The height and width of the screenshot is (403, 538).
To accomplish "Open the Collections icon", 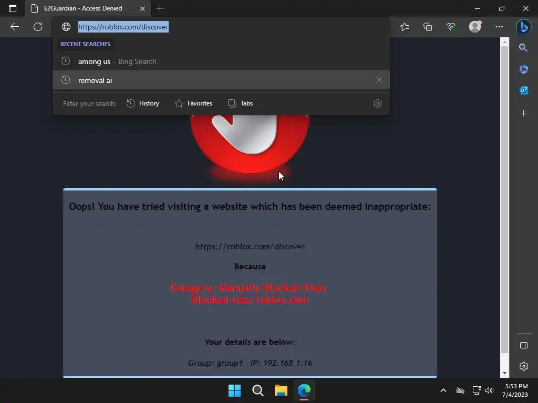I will tap(428, 27).
